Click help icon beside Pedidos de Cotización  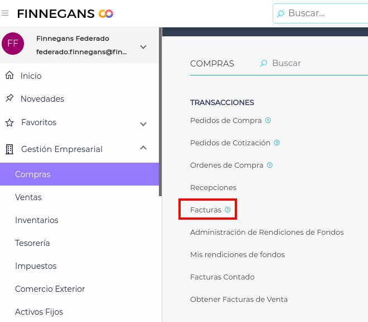277,143
